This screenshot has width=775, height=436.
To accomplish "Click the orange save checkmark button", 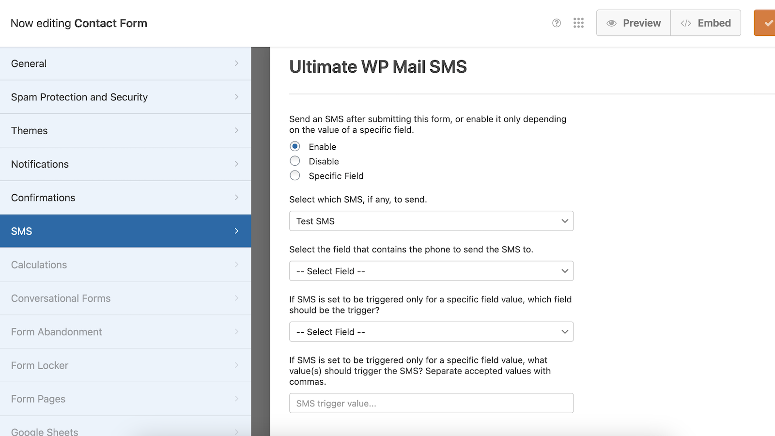I will [765, 23].
